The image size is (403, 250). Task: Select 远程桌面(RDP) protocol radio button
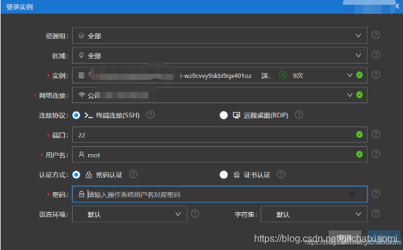click(223, 115)
